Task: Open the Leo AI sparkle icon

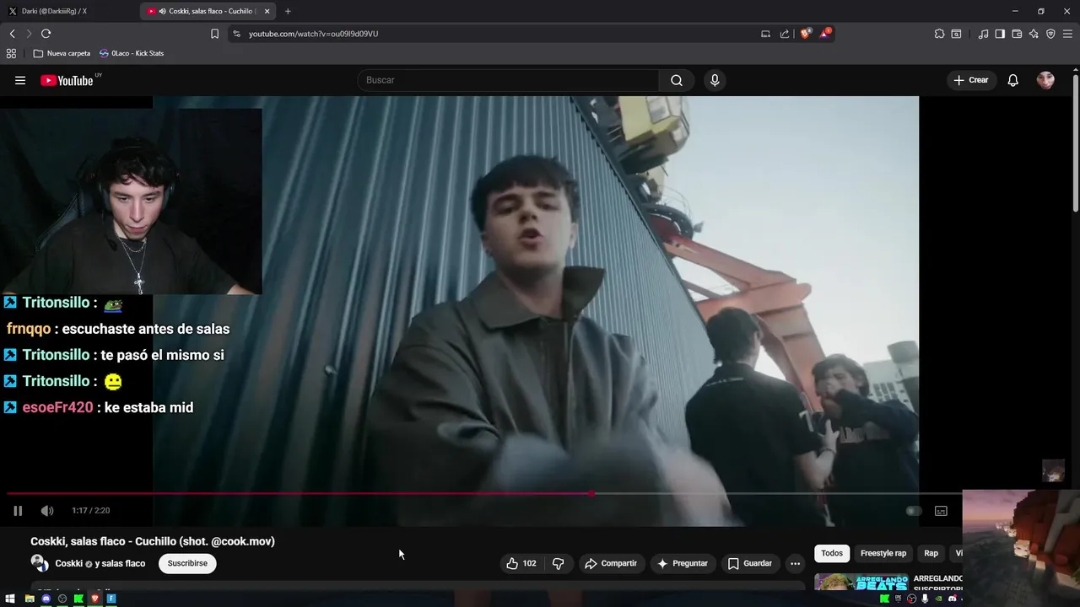Action: (x=1034, y=34)
